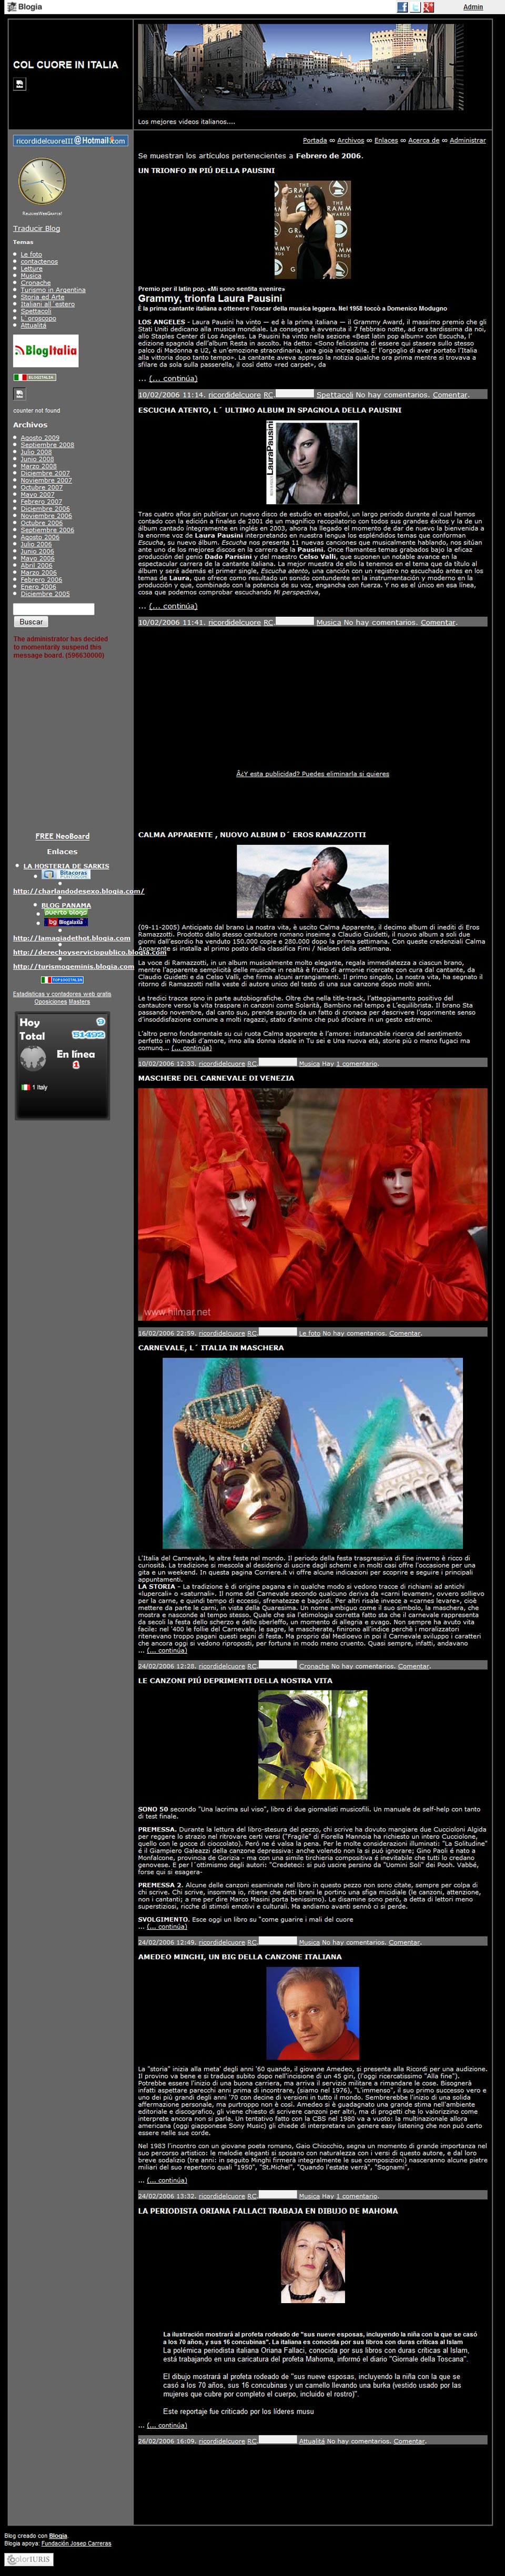
Task: Click the Top100Italia flag badge
Action: pos(62,980)
